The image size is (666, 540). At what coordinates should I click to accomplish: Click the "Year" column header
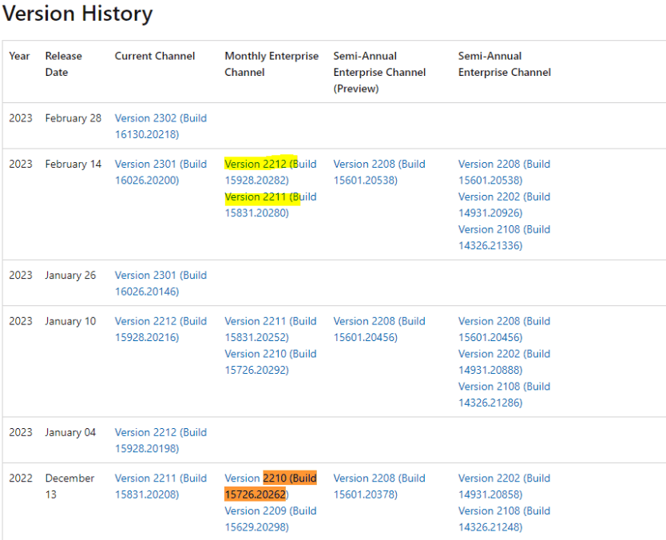19,56
